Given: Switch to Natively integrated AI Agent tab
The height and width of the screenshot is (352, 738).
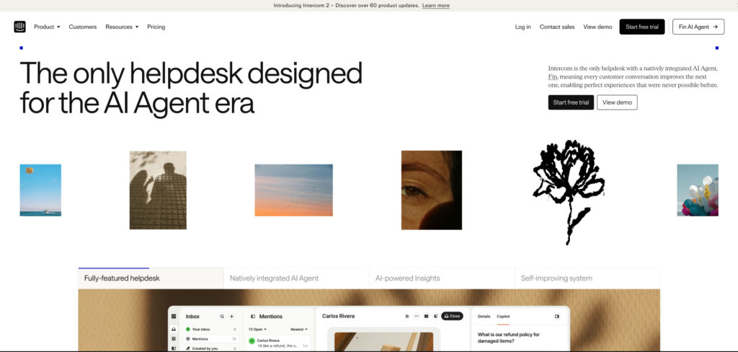Looking at the screenshot, I should pyautogui.click(x=296, y=278).
